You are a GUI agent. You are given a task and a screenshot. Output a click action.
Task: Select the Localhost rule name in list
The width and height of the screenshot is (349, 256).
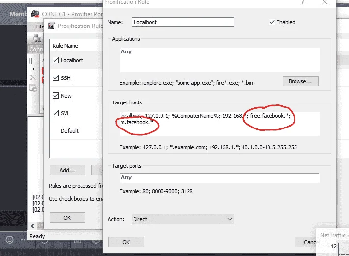coord(72,60)
